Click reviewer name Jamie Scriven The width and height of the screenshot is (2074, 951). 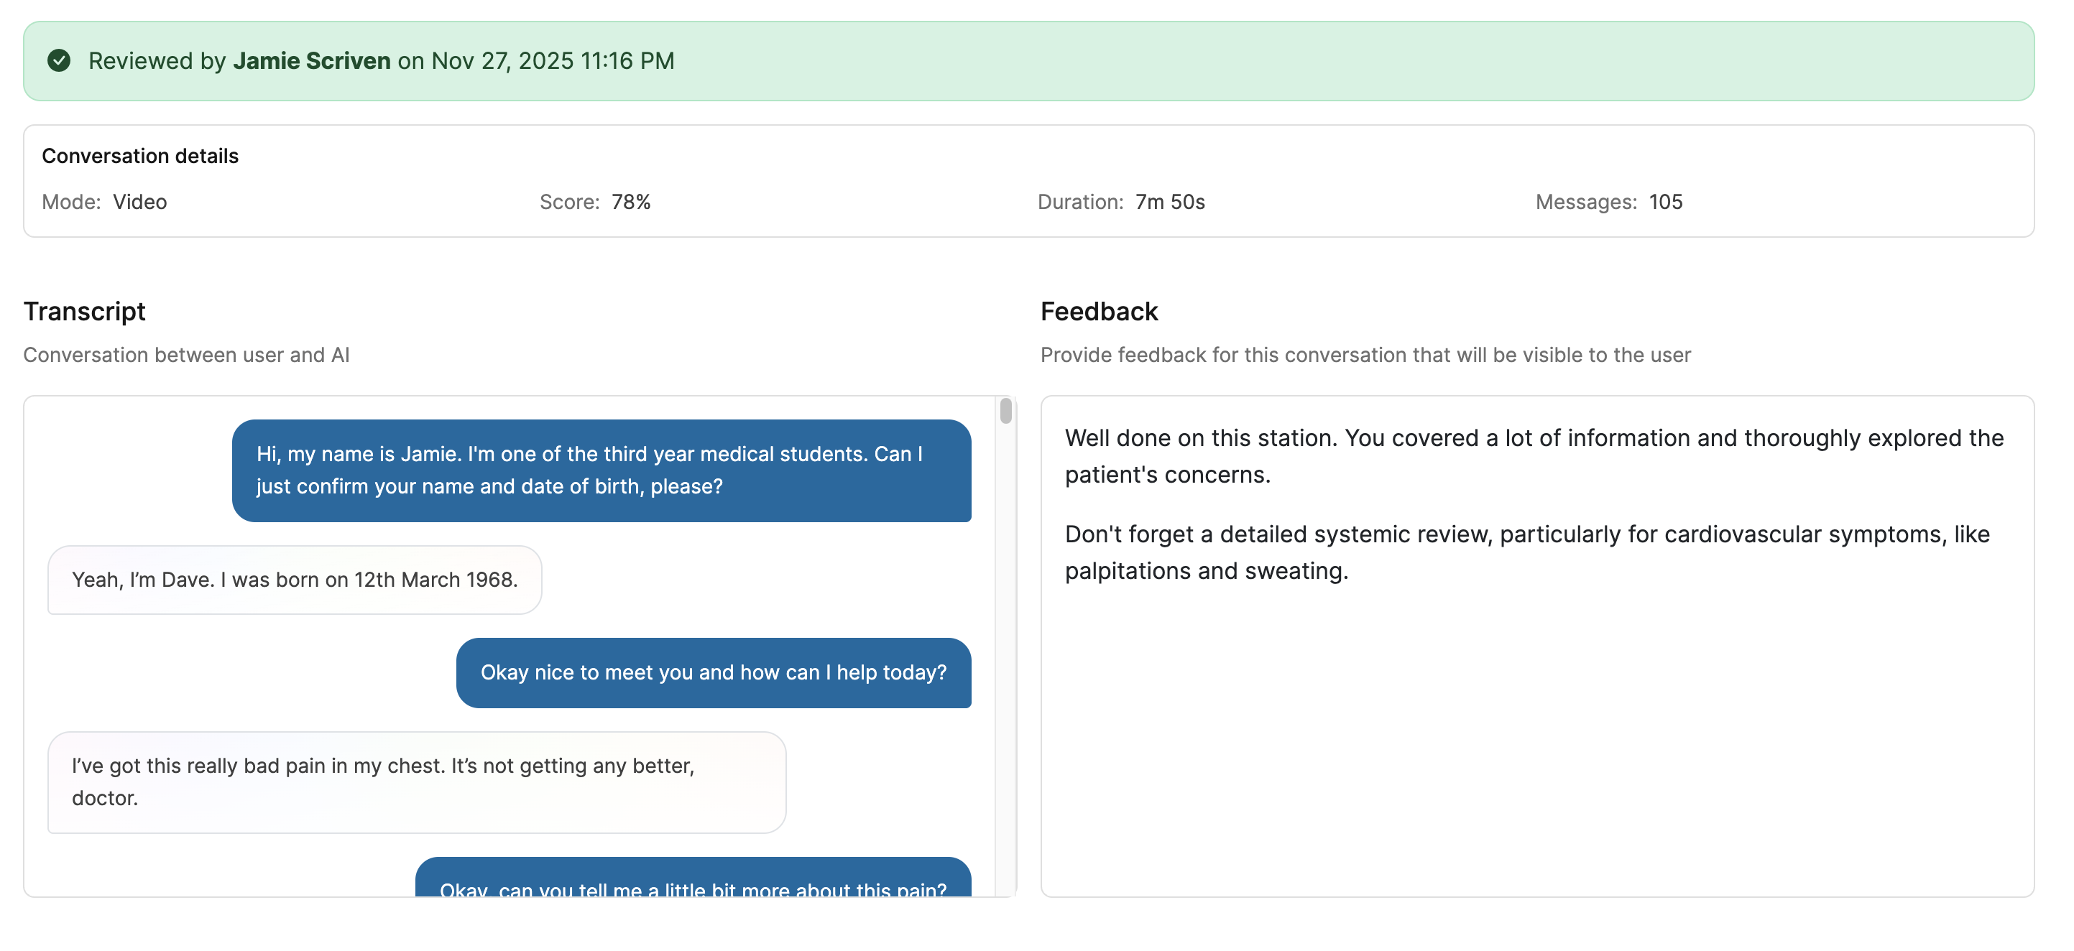coord(312,60)
